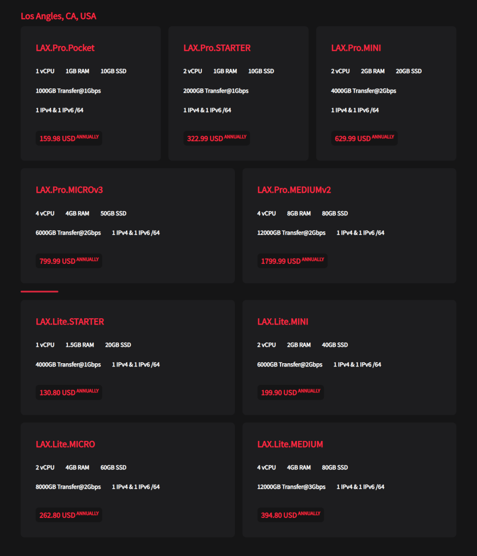Select the 394.80 USD annually price
Image resolution: width=477 pixels, height=556 pixels.
tap(290, 515)
